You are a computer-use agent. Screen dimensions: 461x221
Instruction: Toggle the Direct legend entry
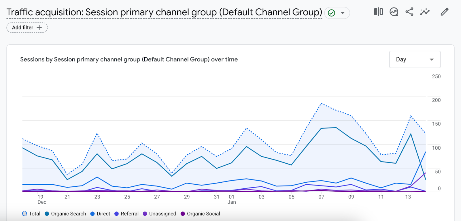(x=100, y=214)
